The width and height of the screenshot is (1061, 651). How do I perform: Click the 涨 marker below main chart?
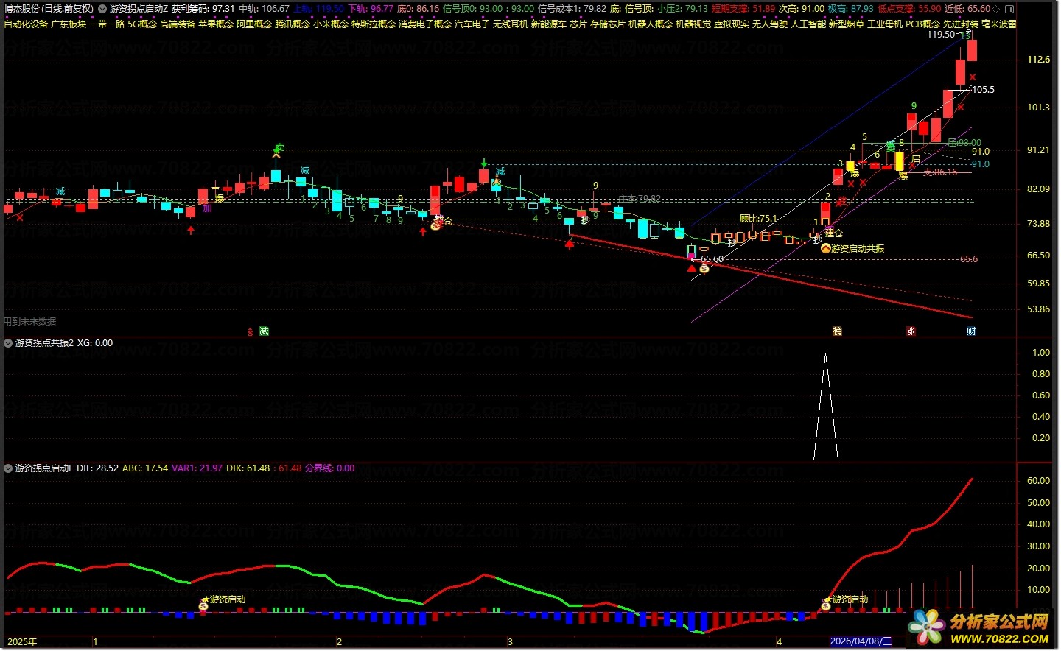911,331
